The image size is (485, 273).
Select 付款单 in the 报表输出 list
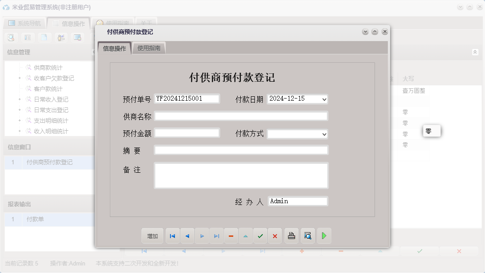[34, 219]
